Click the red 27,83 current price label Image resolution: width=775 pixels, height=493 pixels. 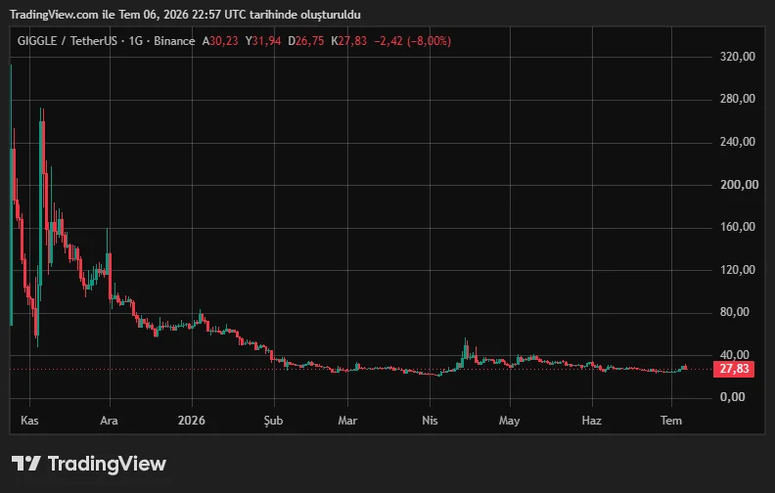pos(734,369)
